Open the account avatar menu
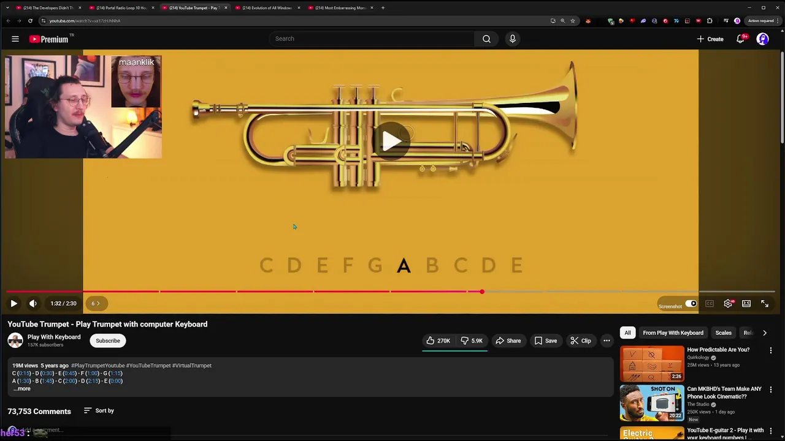The height and width of the screenshot is (441, 785). pyautogui.click(x=762, y=39)
